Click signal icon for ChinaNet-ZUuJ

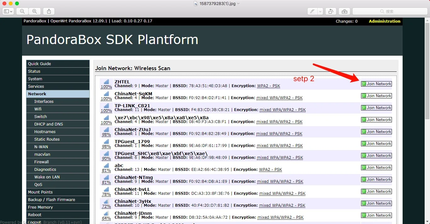106,130
